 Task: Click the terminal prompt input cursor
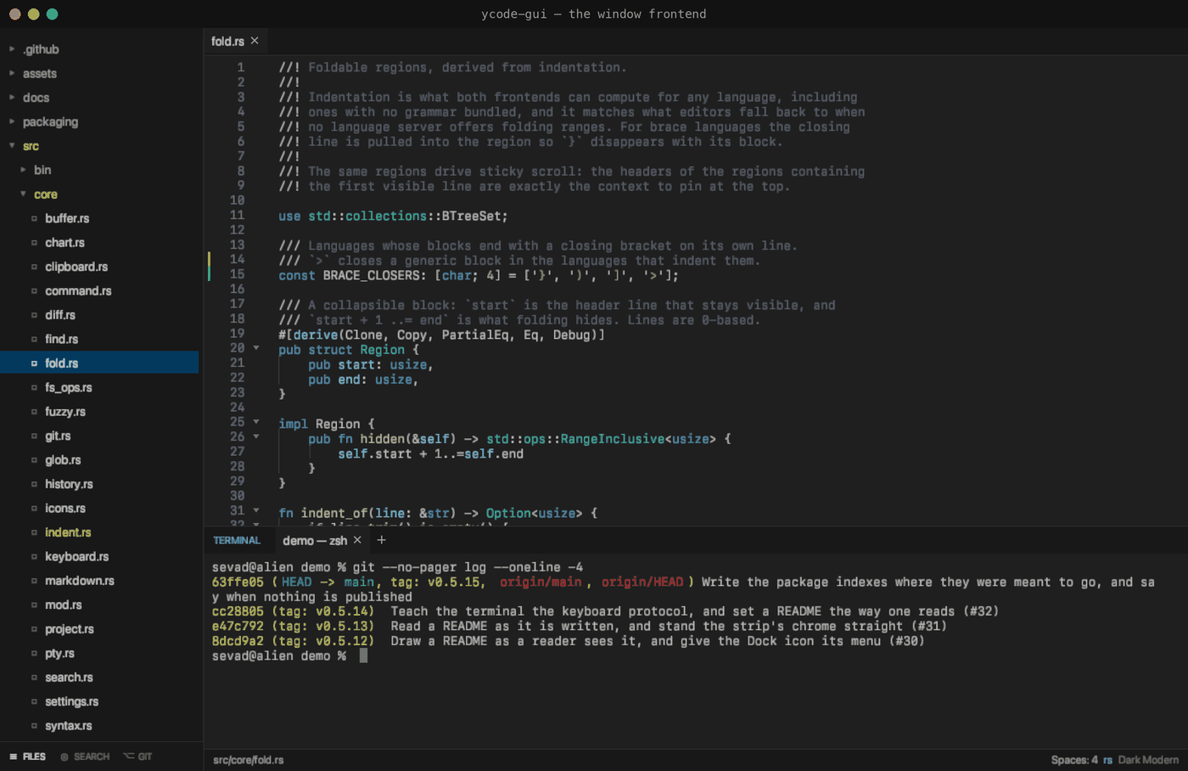click(363, 656)
